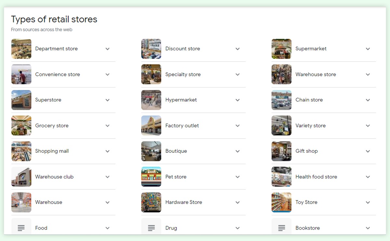
Task: Click the Specialty store thumbnail
Action: (151, 74)
